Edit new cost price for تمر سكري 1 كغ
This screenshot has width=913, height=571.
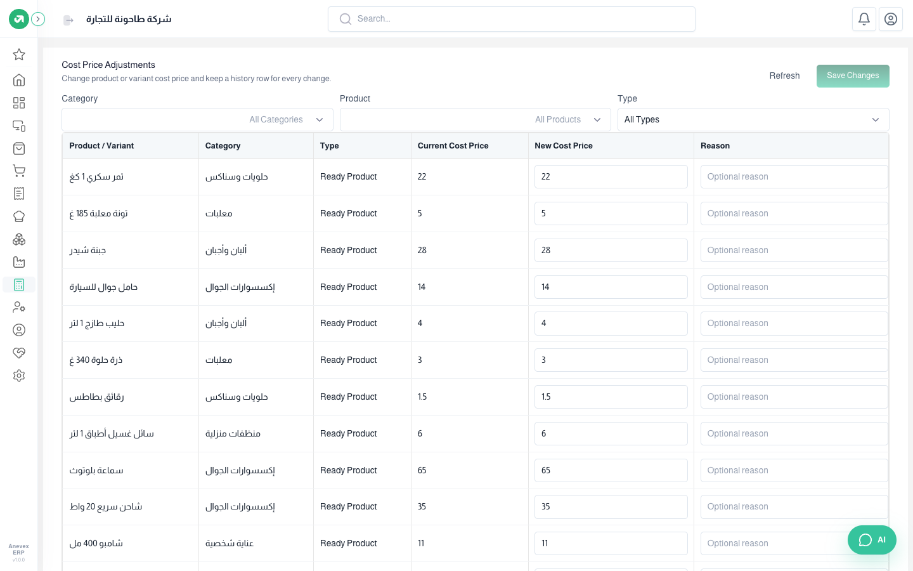(611, 177)
